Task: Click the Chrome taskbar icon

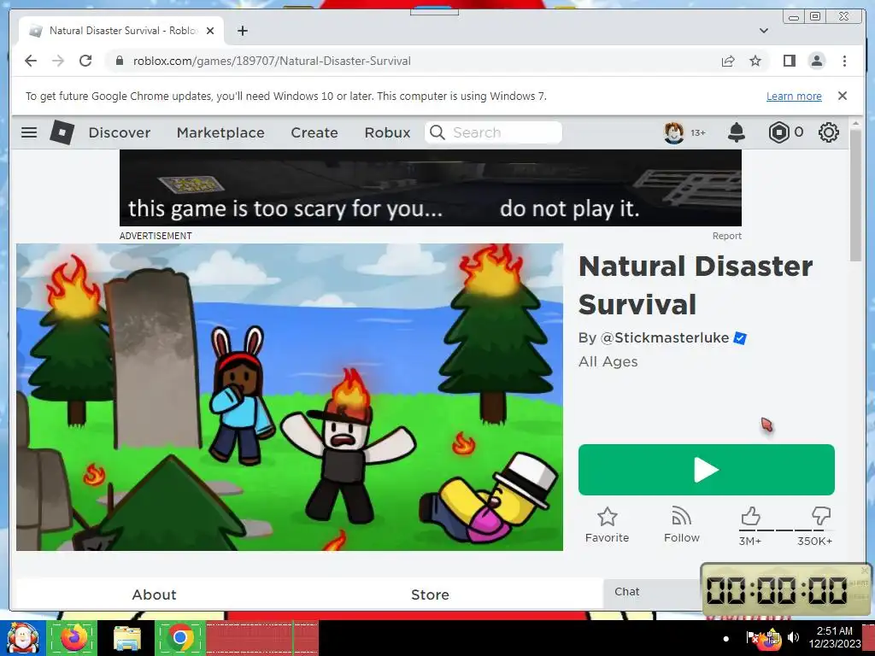Action: pyautogui.click(x=180, y=637)
